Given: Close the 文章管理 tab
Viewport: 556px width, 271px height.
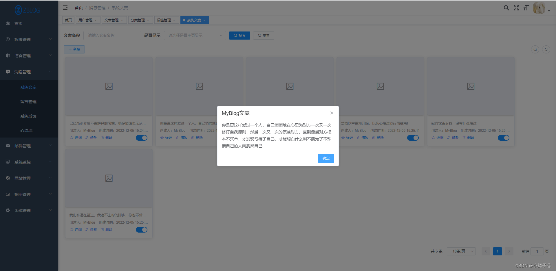Looking at the screenshot, I should [122, 20].
